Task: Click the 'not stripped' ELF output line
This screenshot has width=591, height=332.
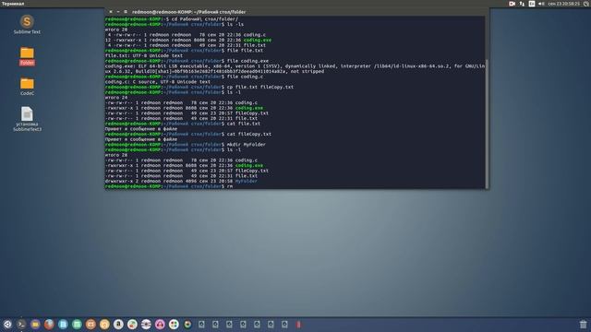Action: pos(214,72)
